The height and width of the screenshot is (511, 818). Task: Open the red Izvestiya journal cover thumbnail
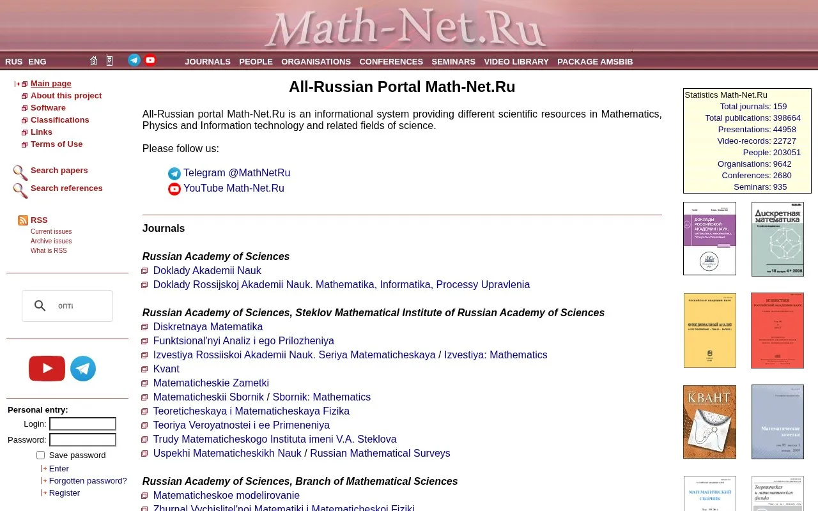click(777, 331)
